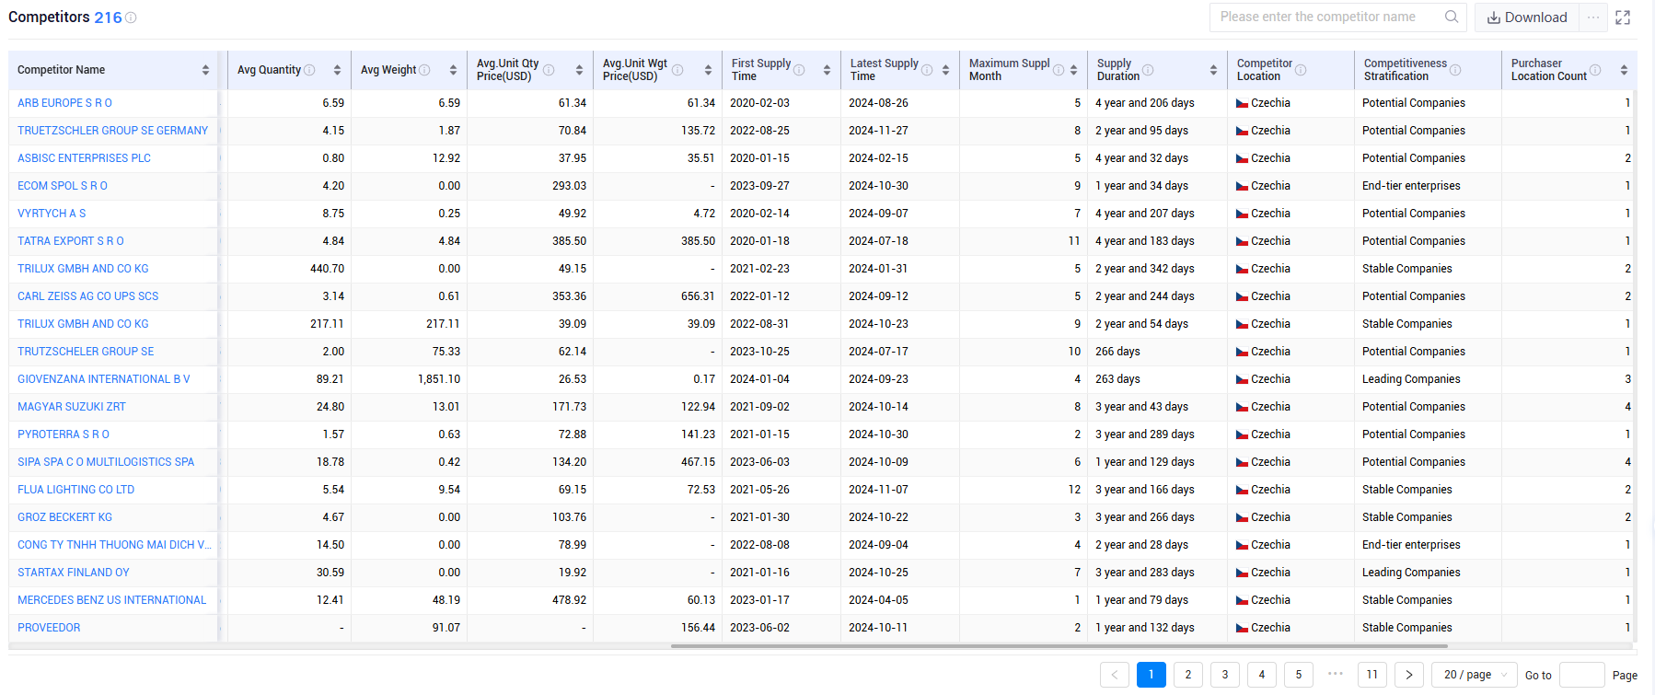Sort by Avg.Unit Qty Price column
This screenshot has width=1655, height=695.
[x=579, y=70]
